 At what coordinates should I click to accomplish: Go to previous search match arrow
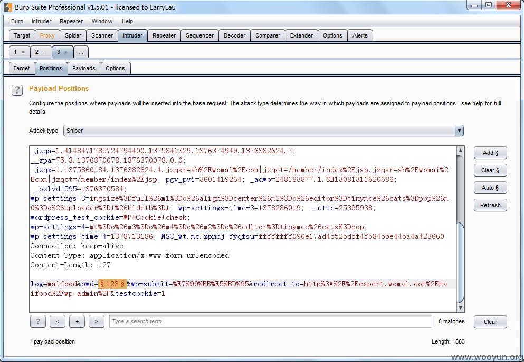click(58, 321)
